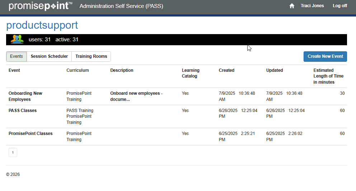Switch to Session Scheduler tab
The width and height of the screenshot is (356, 191).
tap(49, 56)
